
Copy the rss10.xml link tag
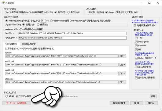pyautogui.click(x=123, y=65)
